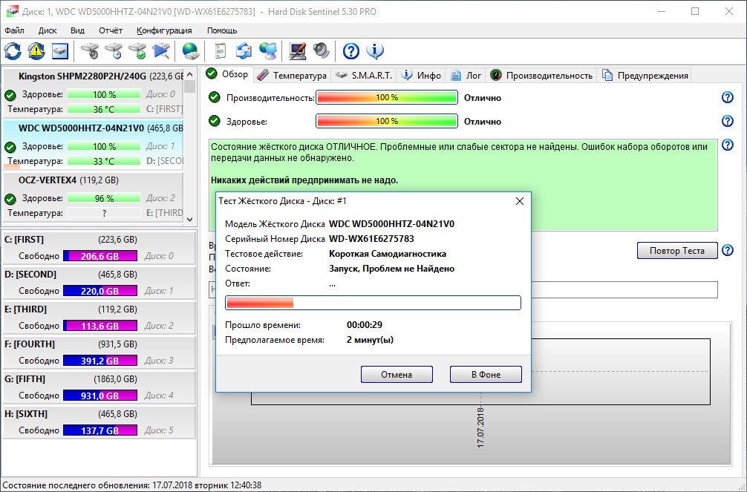Switch to the Производительность tab
This screenshot has height=492, width=747.
[541, 75]
